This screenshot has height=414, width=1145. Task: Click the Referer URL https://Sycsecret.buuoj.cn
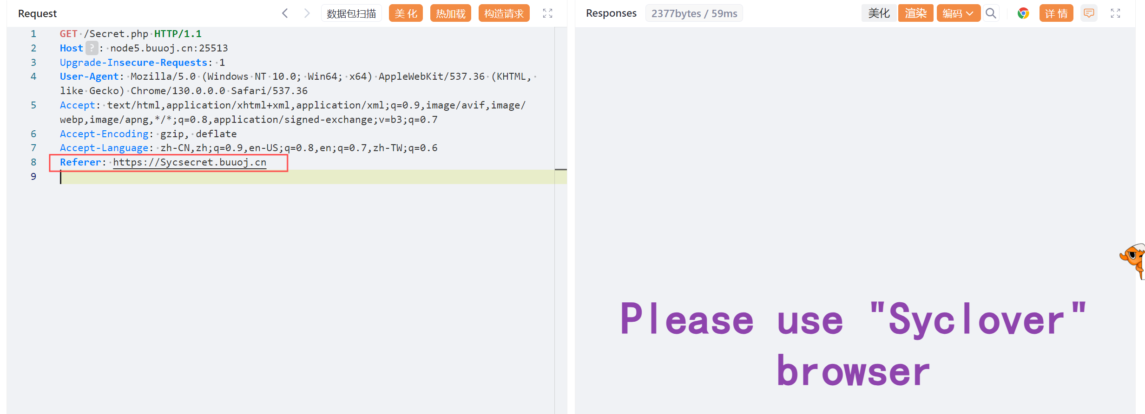(x=190, y=162)
